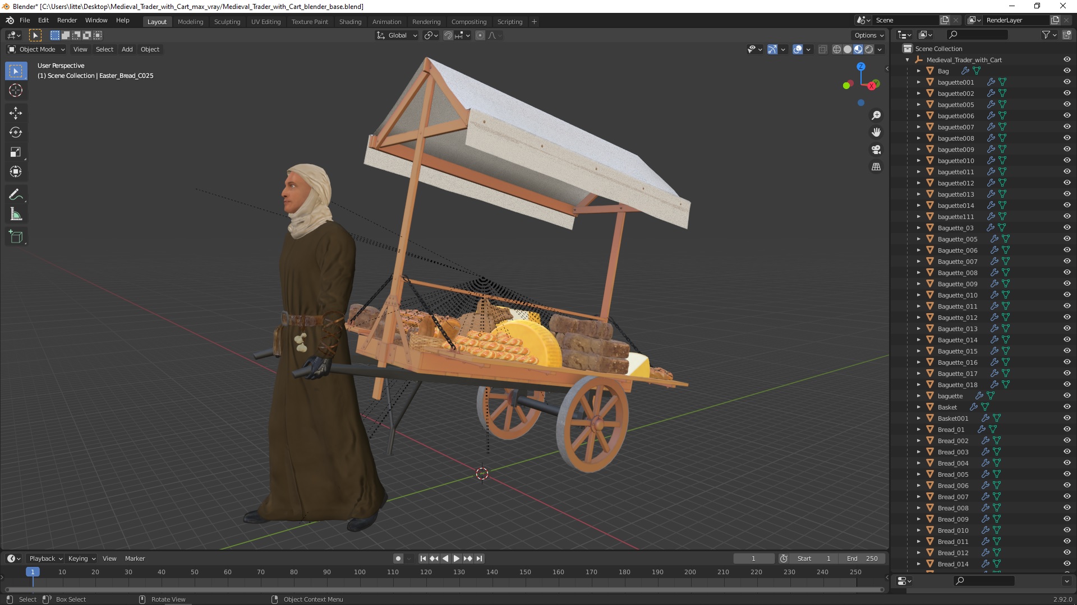Open the Global orientation dropdown

coord(397,35)
